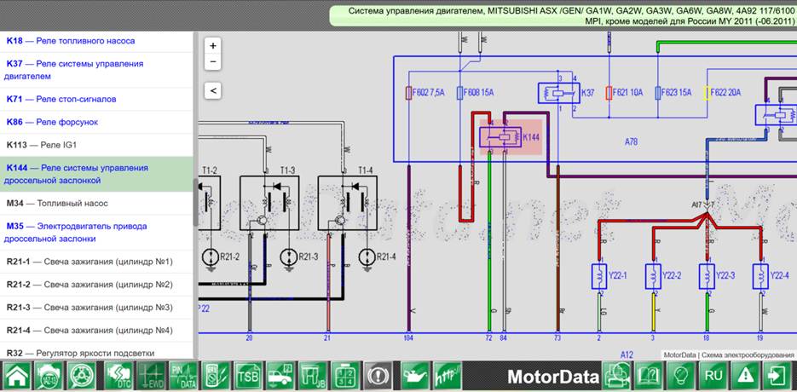Click the printer globe icon
Viewport: 797px width, 392px height.
[616, 377]
